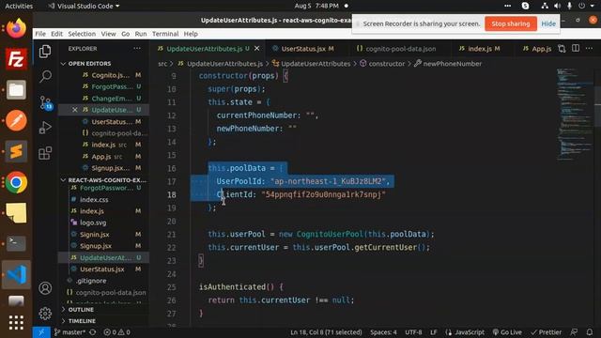Open Run and Debug view
This screenshot has width=601, height=338.
click(x=45, y=128)
